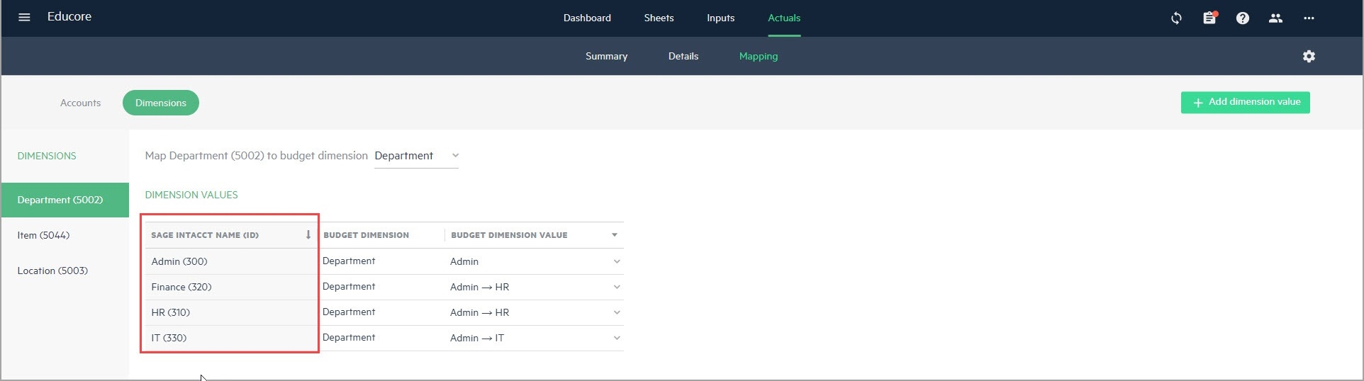Expand dimension value dropdown for Admin (300)
The width and height of the screenshot is (1364, 381).
point(617,261)
